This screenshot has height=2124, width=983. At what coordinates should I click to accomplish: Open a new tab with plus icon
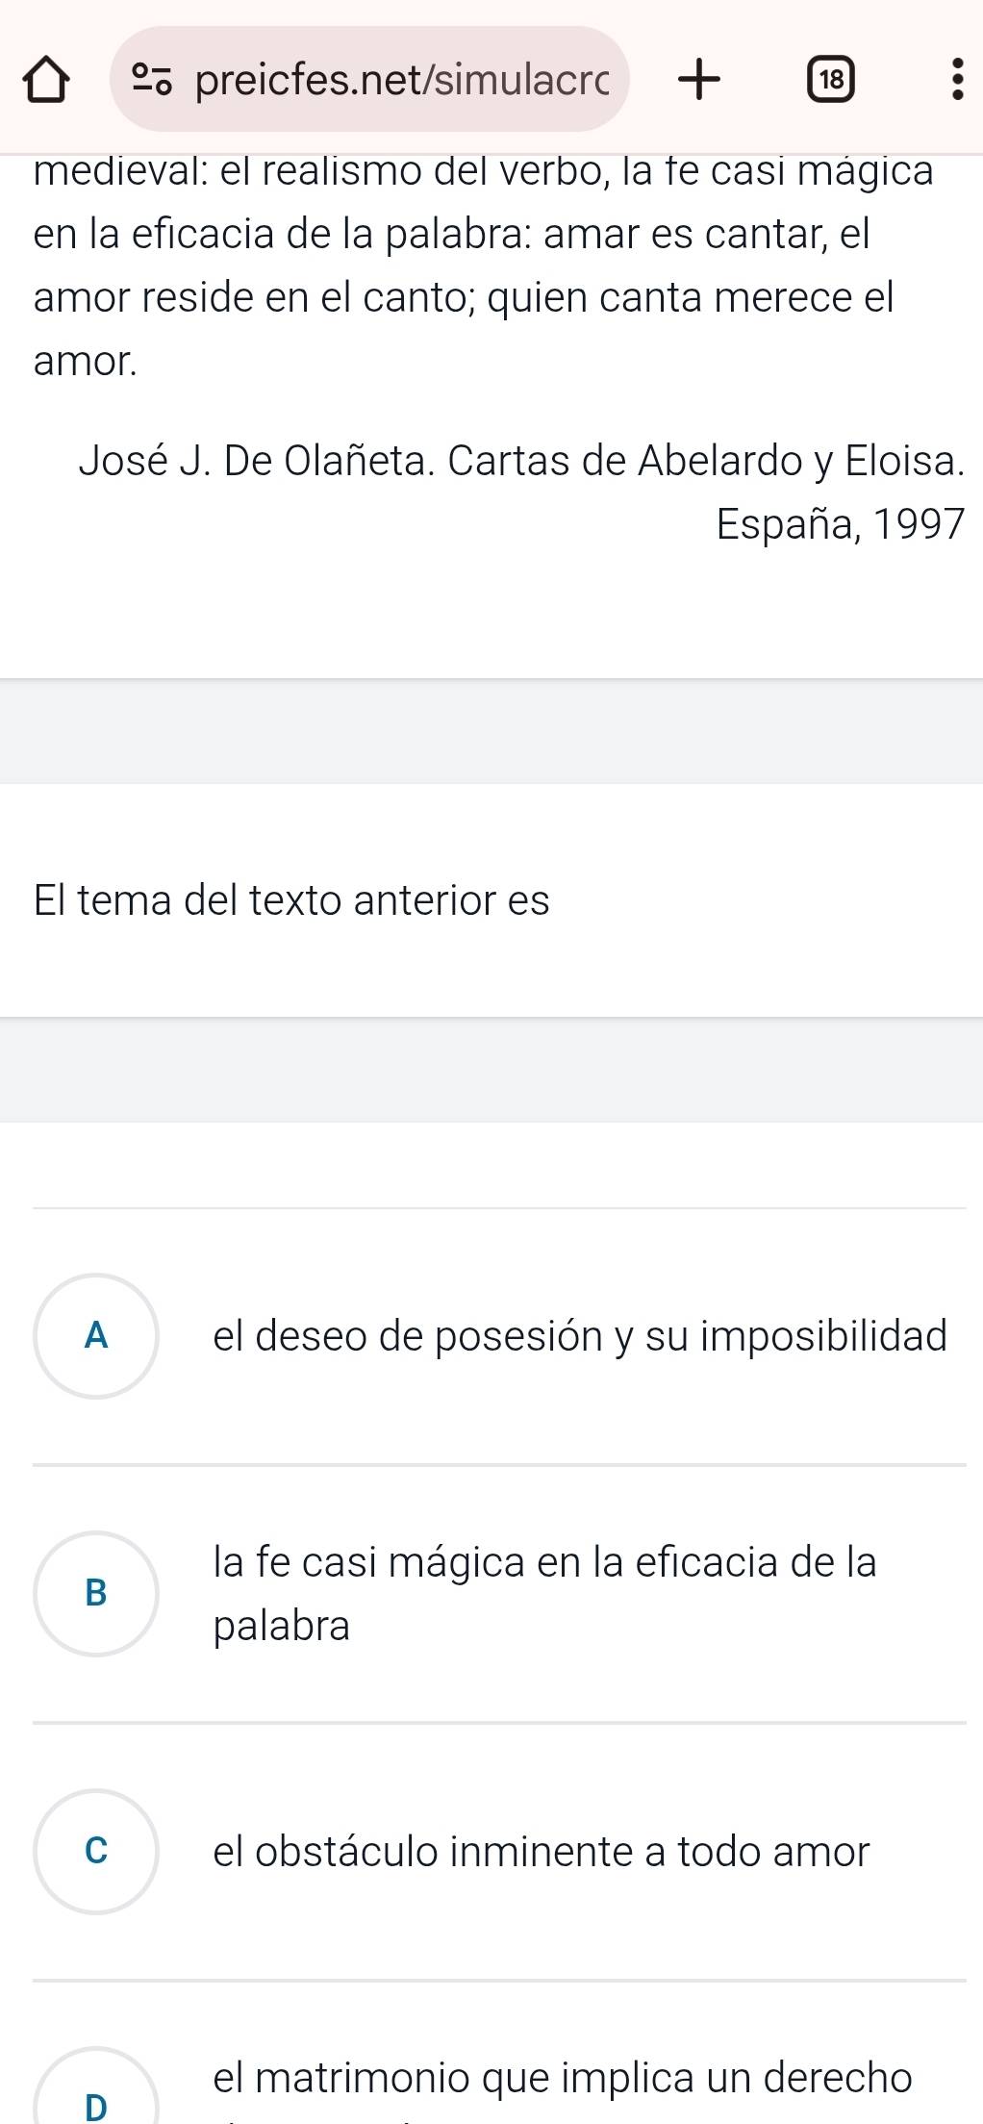[698, 81]
